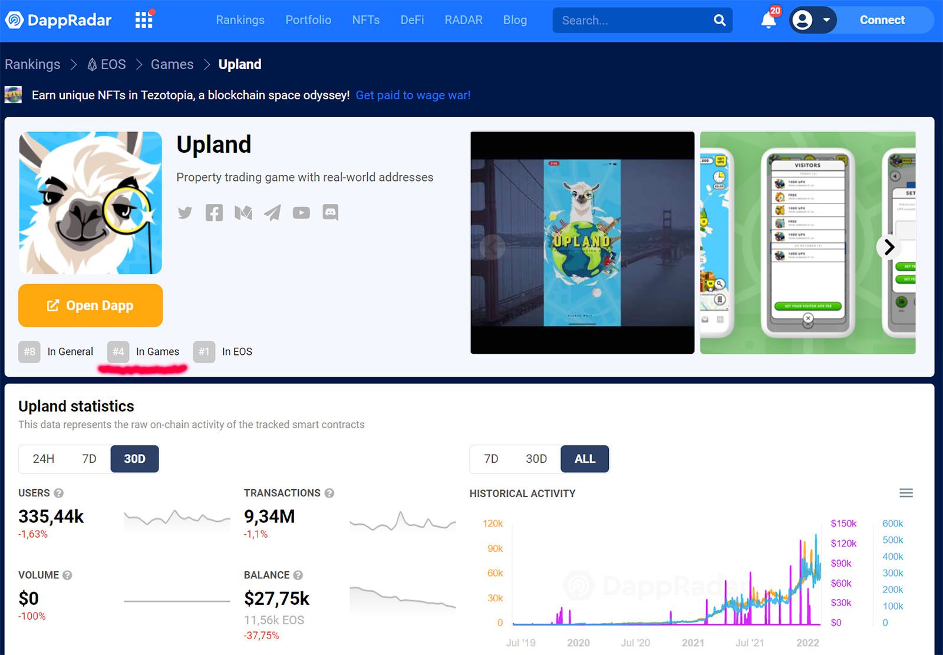943x655 pixels.
Task: Click the Users sparkline chart
Action: pos(177,519)
